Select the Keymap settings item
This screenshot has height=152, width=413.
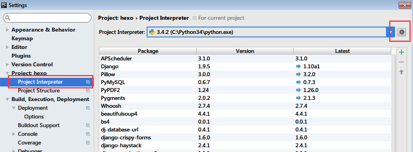(x=22, y=39)
